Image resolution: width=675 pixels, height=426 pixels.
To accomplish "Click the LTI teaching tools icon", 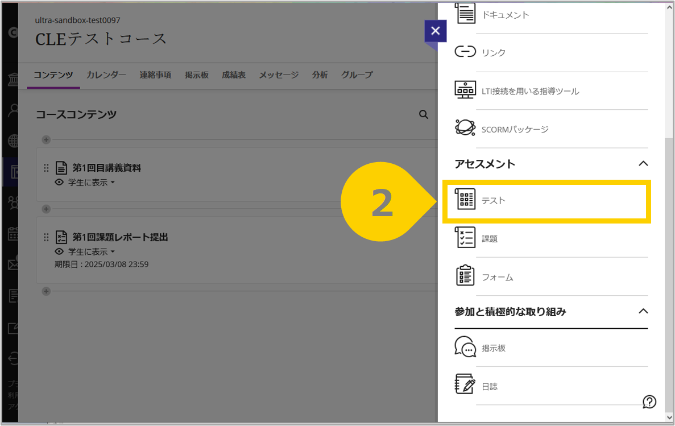I will [x=465, y=90].
